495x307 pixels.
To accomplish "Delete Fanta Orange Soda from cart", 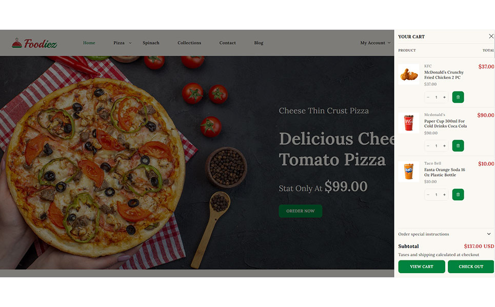I will tap(458, 194).
